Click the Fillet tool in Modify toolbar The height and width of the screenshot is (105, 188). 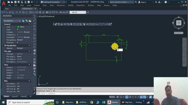tap(103, 24)
